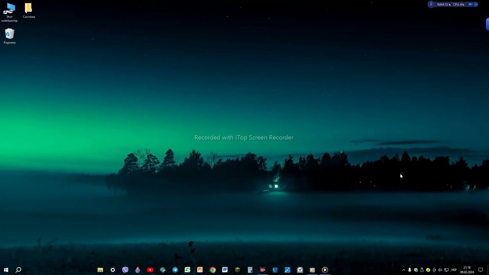The width and height of the screenshot is (489, 275).
Task: Select the Этот компьютер desktop icon
Action: (x=10, y=13)
